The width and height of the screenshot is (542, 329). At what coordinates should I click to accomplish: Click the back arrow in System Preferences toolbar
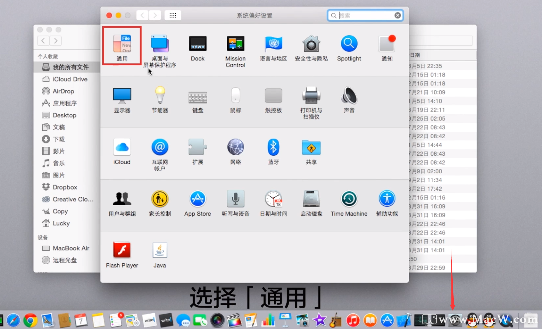142,15
